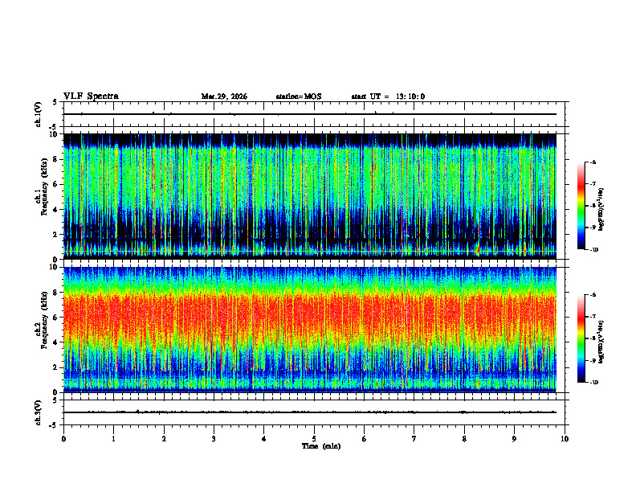Click time axis tick label "2"
Screen dimensions: 636x492
[x=164, y=439]
